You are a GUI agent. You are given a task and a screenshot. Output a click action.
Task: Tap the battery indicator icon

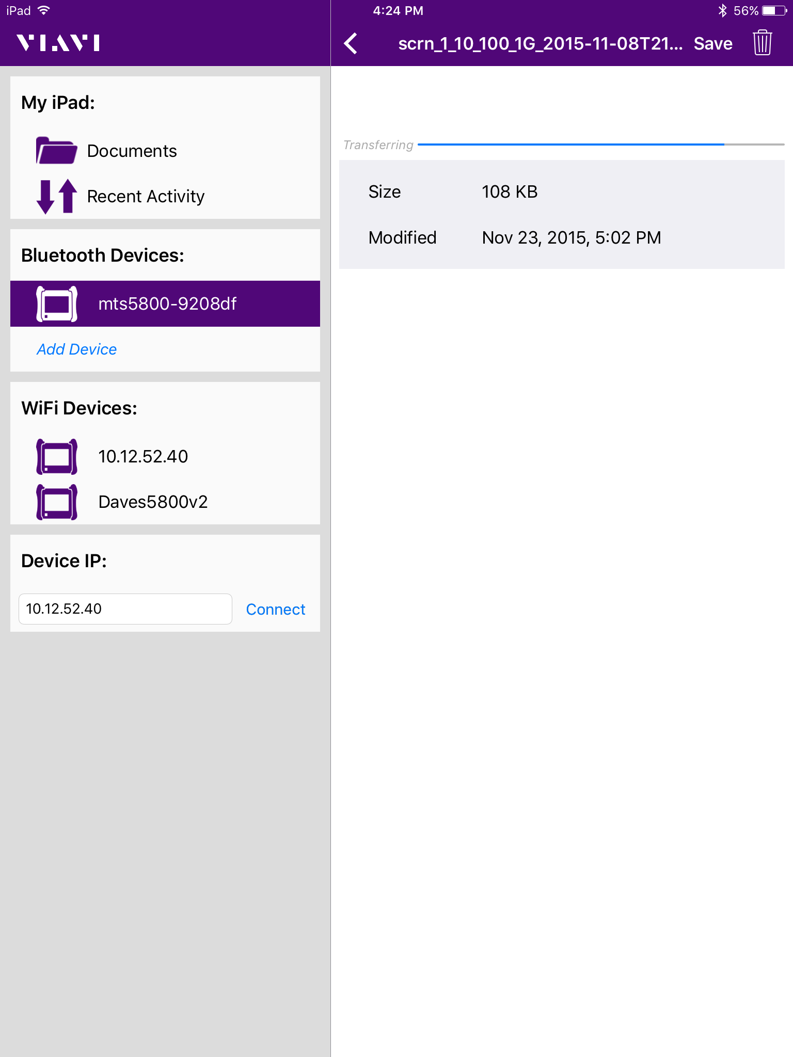point(774,10)
